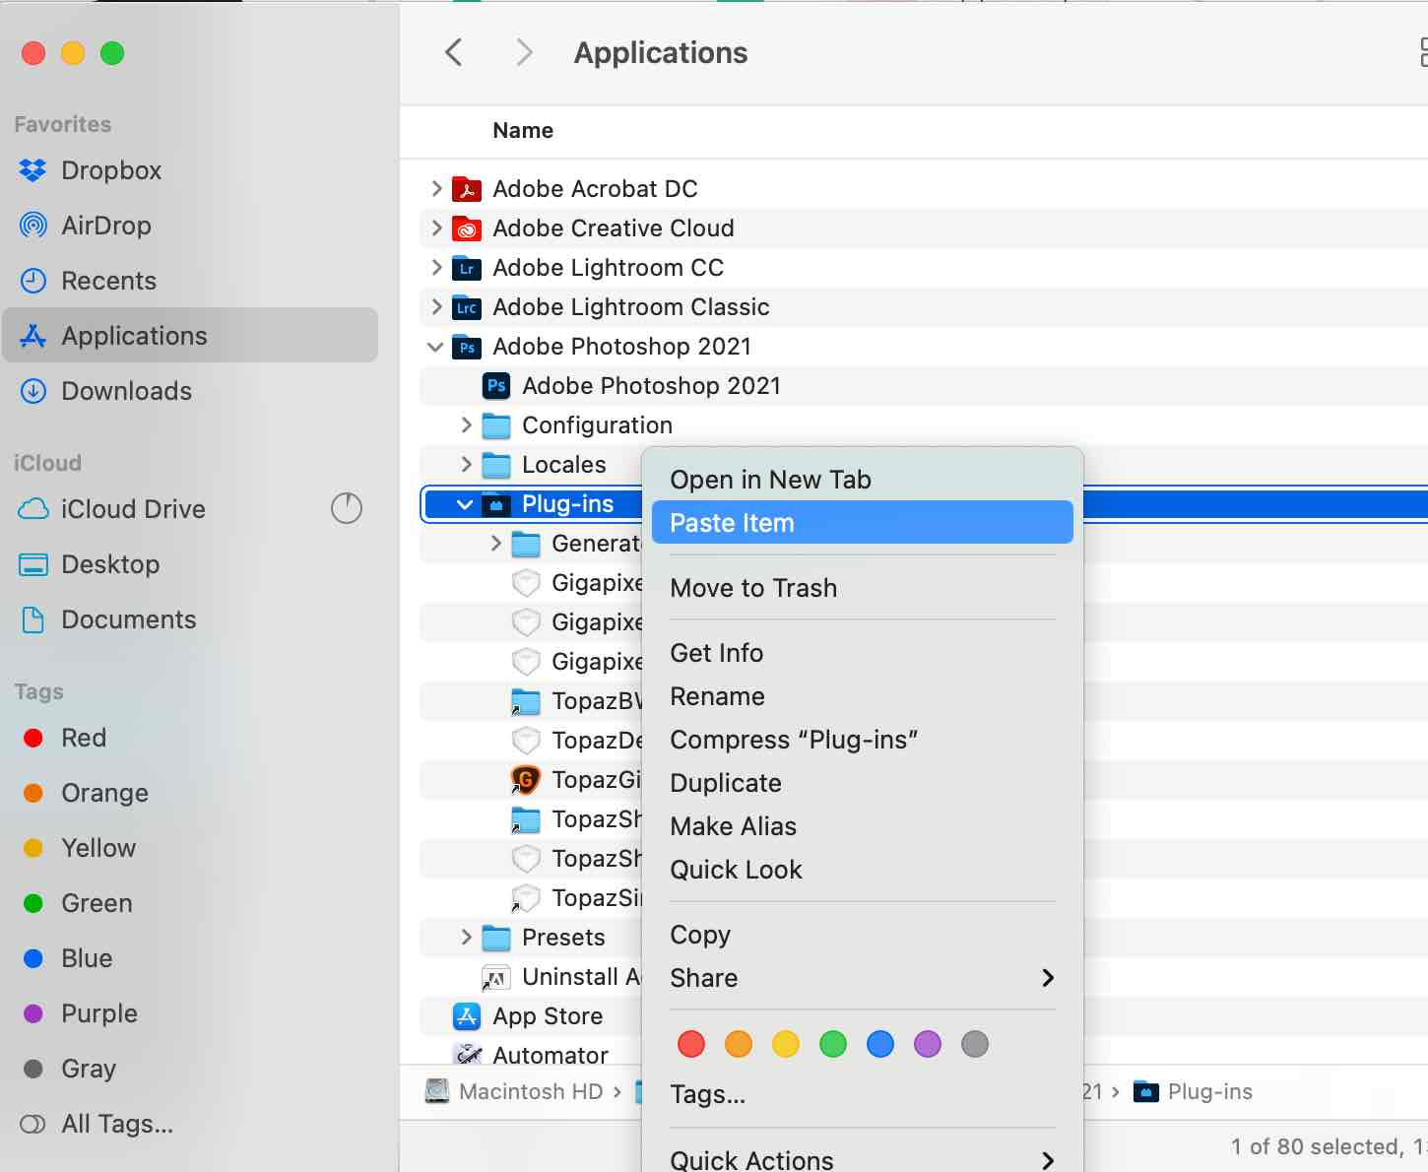
Task: Click the Adobe Photoshop 2021 folder icon
Action: pyautogui.click(x=467, y=347)
